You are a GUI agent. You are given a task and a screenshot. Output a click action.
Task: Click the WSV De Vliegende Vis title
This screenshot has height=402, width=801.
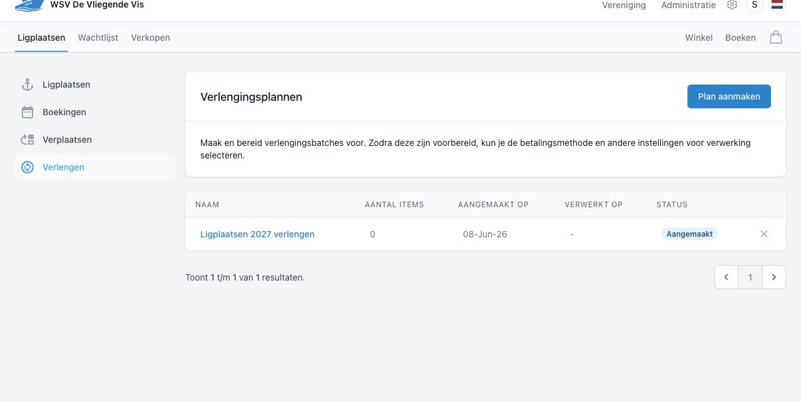(x=97, y=5)
